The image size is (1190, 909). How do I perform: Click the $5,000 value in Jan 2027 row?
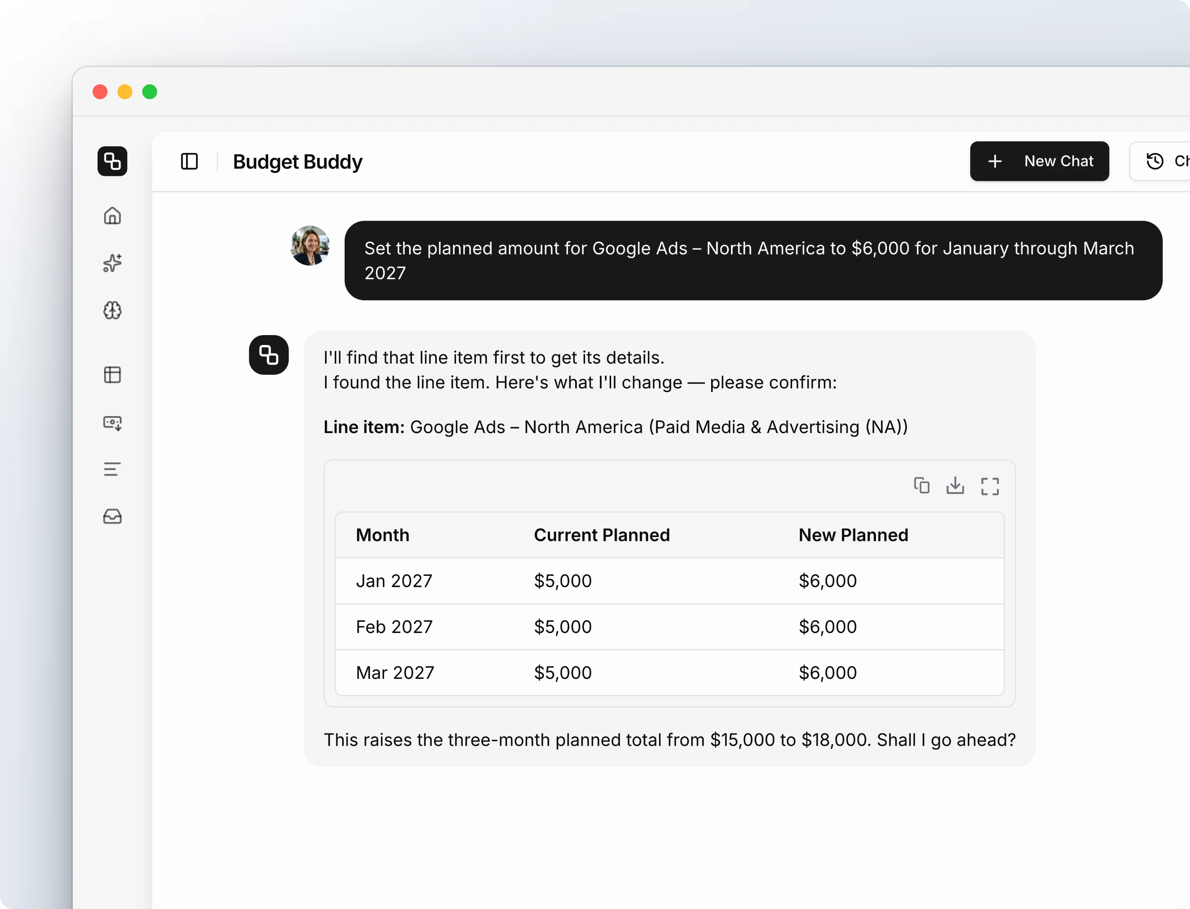tap(563, 581)
